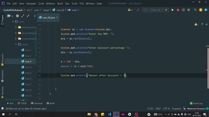The image size is (209, 117).
Task: Open File Explorer from taskbar
Action: click(x=89, y=114)
